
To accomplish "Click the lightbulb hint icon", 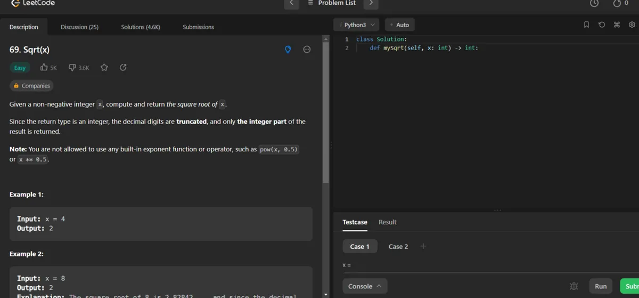I will [288, 50].
